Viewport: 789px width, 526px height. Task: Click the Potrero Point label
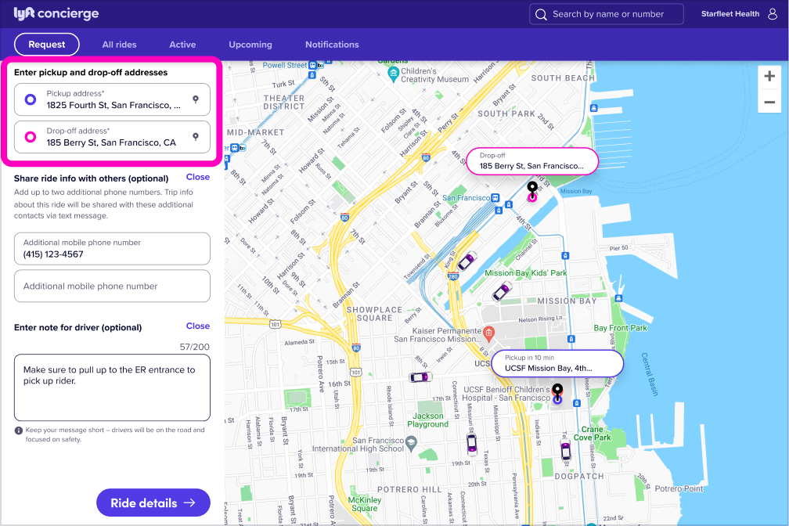tap(679, 488)
